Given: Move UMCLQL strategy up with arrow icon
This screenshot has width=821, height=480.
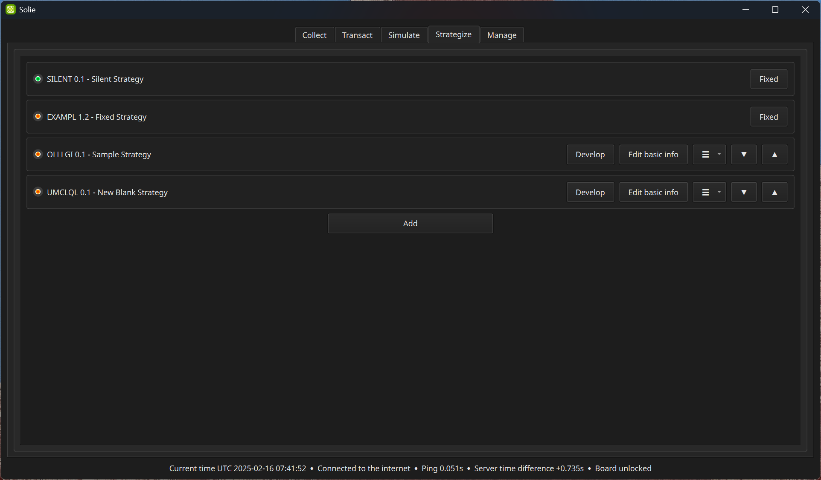Looking at the screenshot, I should coord(774,193).
